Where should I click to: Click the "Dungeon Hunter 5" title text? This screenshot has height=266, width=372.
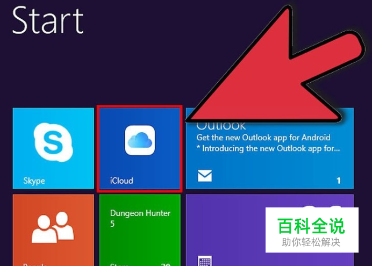(x=140, y=218)
